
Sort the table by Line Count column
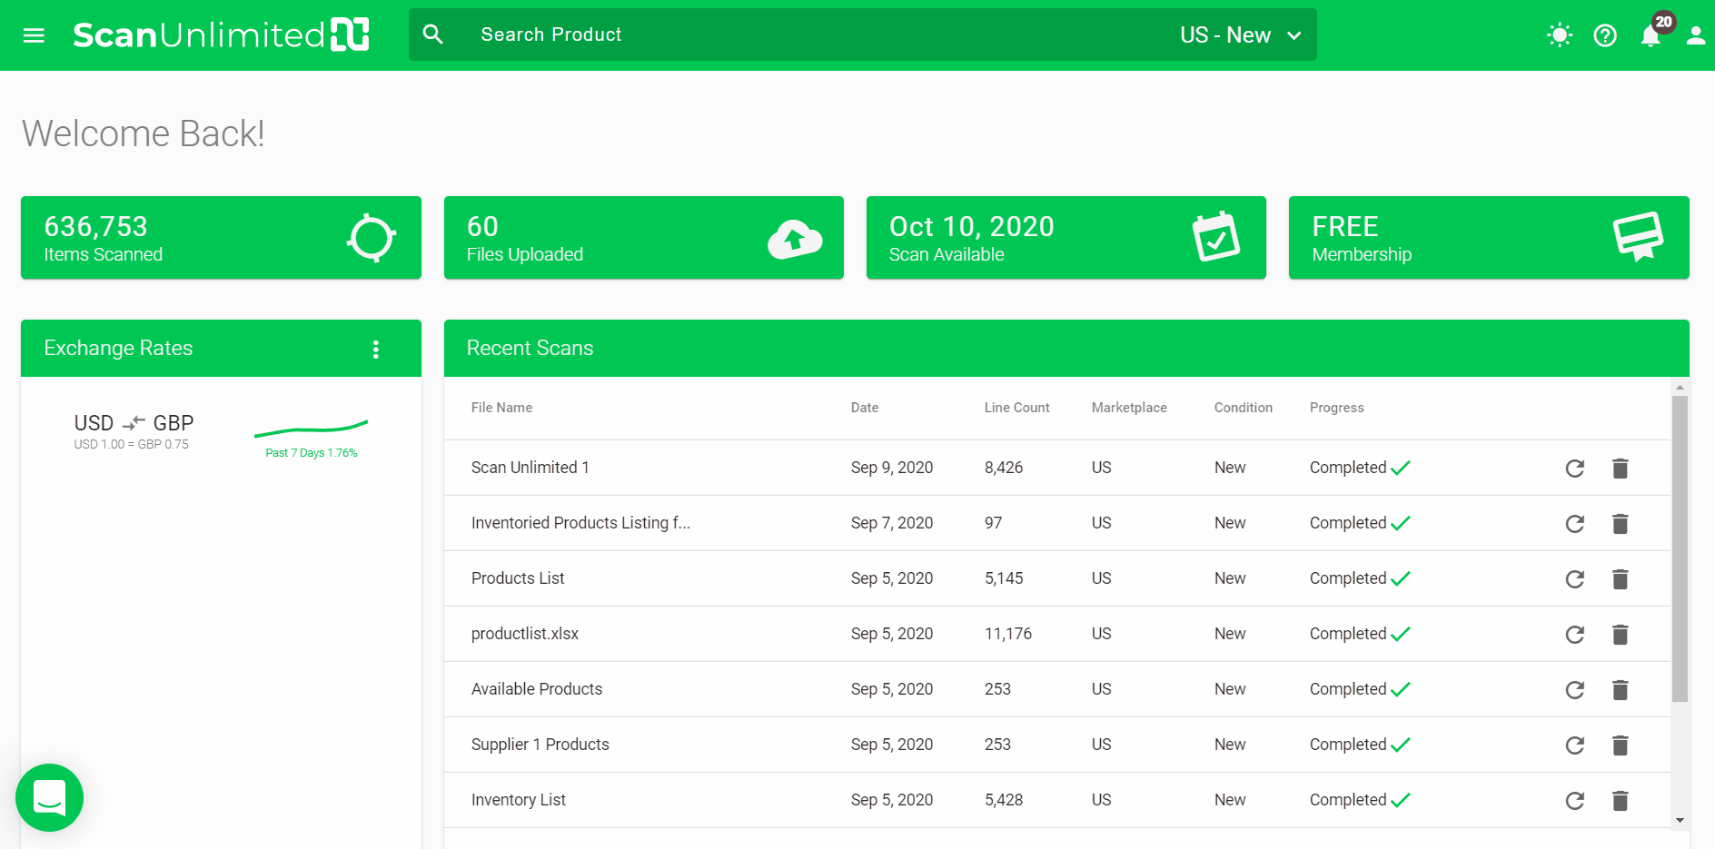(x=1016, y=408)
